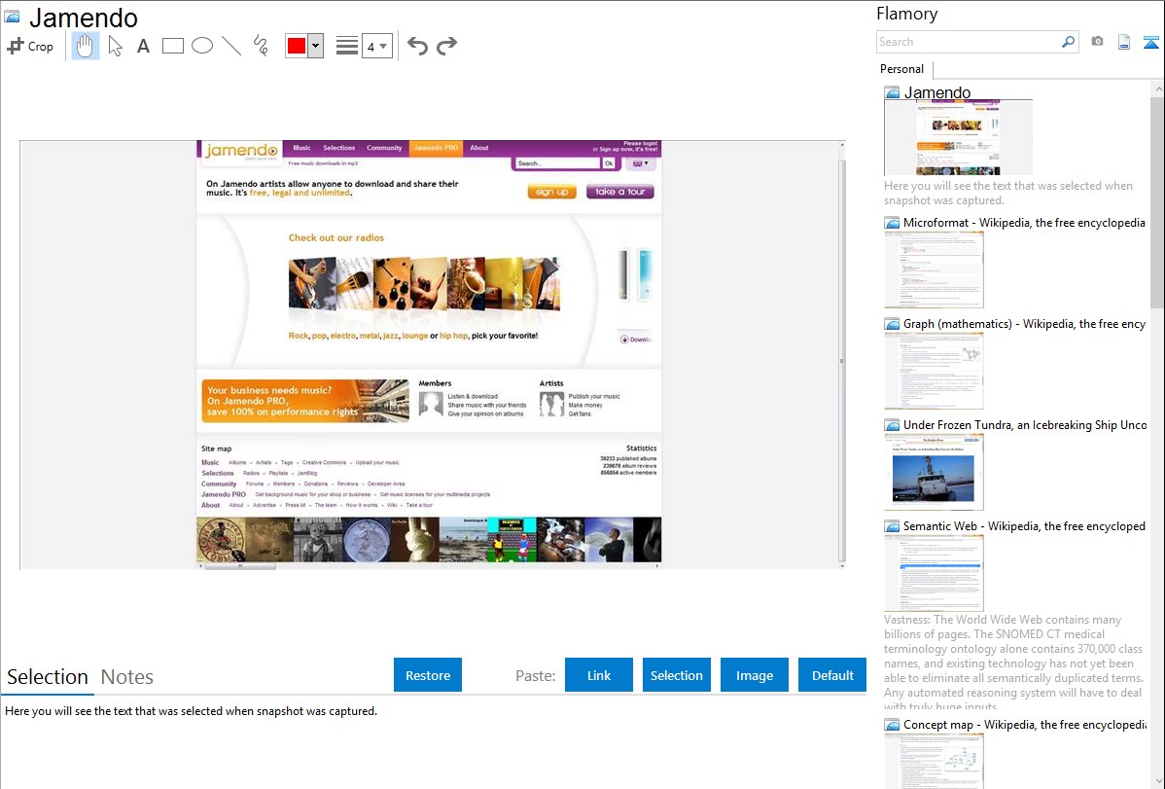The width and height of the screenshot is (1165, 789).
Task: Click Jamendo PRO tab in snapshot
Action: 436,148
